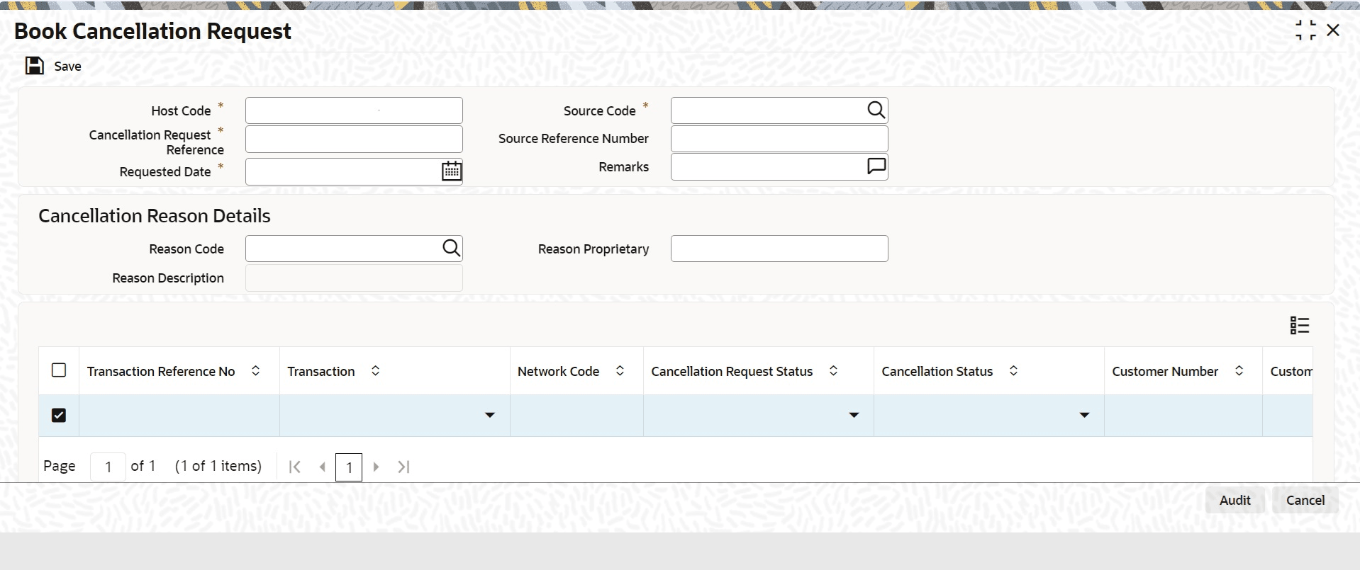Expand the Cancellation Status dropdown
Screen dimensions: 1360x570
click(1084, 415)
